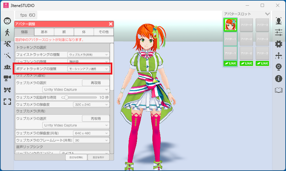Click 再取得 in the ウェブカメラ(共有) section
286x171 pixels.
tap(96, 118)
